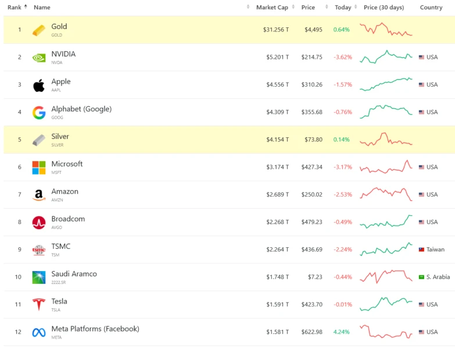The image size is (455, 349).
Task: Click the Saudi Arabia flag icon
Action: (421, 277)
